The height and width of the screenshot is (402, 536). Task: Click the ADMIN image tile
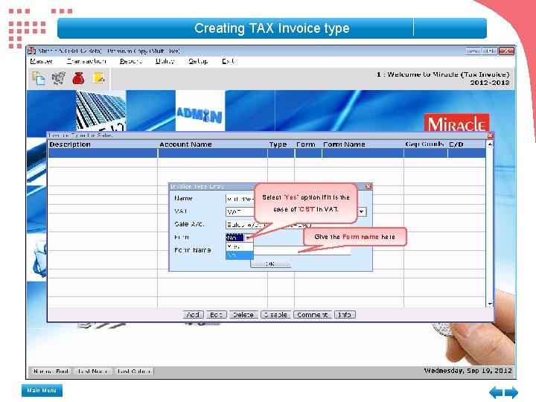pyautogui.click(x=200, y=110)
